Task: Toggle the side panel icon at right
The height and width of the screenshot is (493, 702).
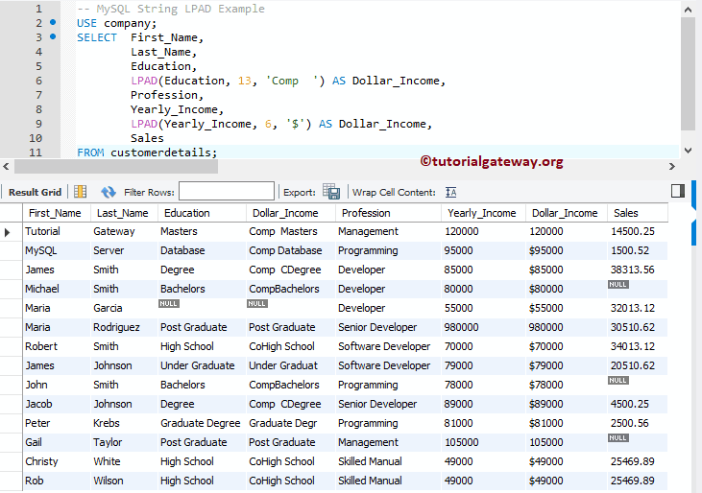Action: [x=678, y=191]
